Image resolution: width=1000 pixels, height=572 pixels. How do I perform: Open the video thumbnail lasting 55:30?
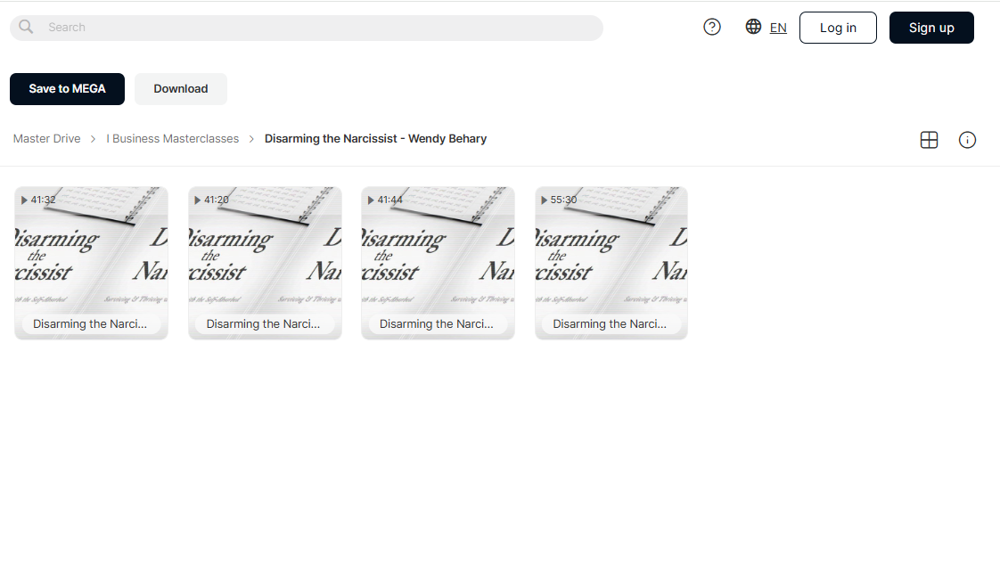click(611, 263)
